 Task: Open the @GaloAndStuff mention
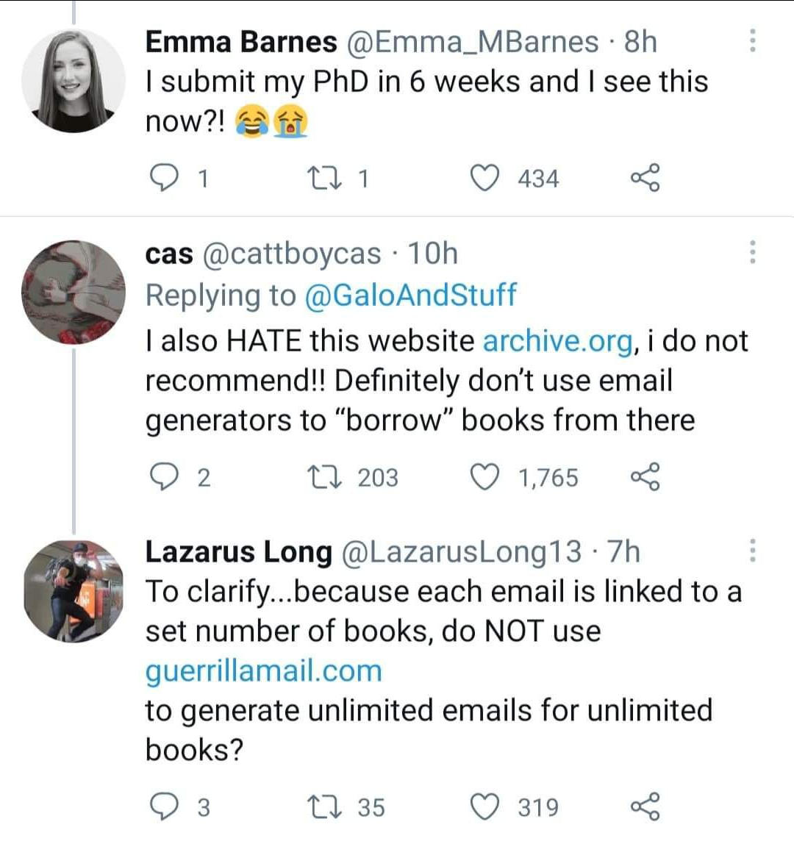coord(410,295)
